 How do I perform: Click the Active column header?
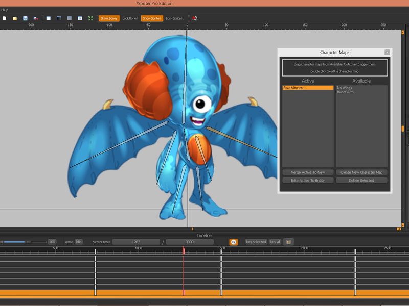[308, 81]
